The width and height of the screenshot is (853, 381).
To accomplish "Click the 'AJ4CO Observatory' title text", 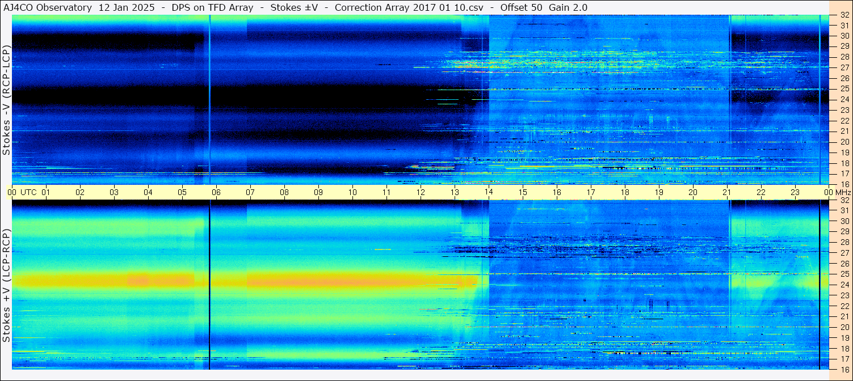I will click(48, 7).
